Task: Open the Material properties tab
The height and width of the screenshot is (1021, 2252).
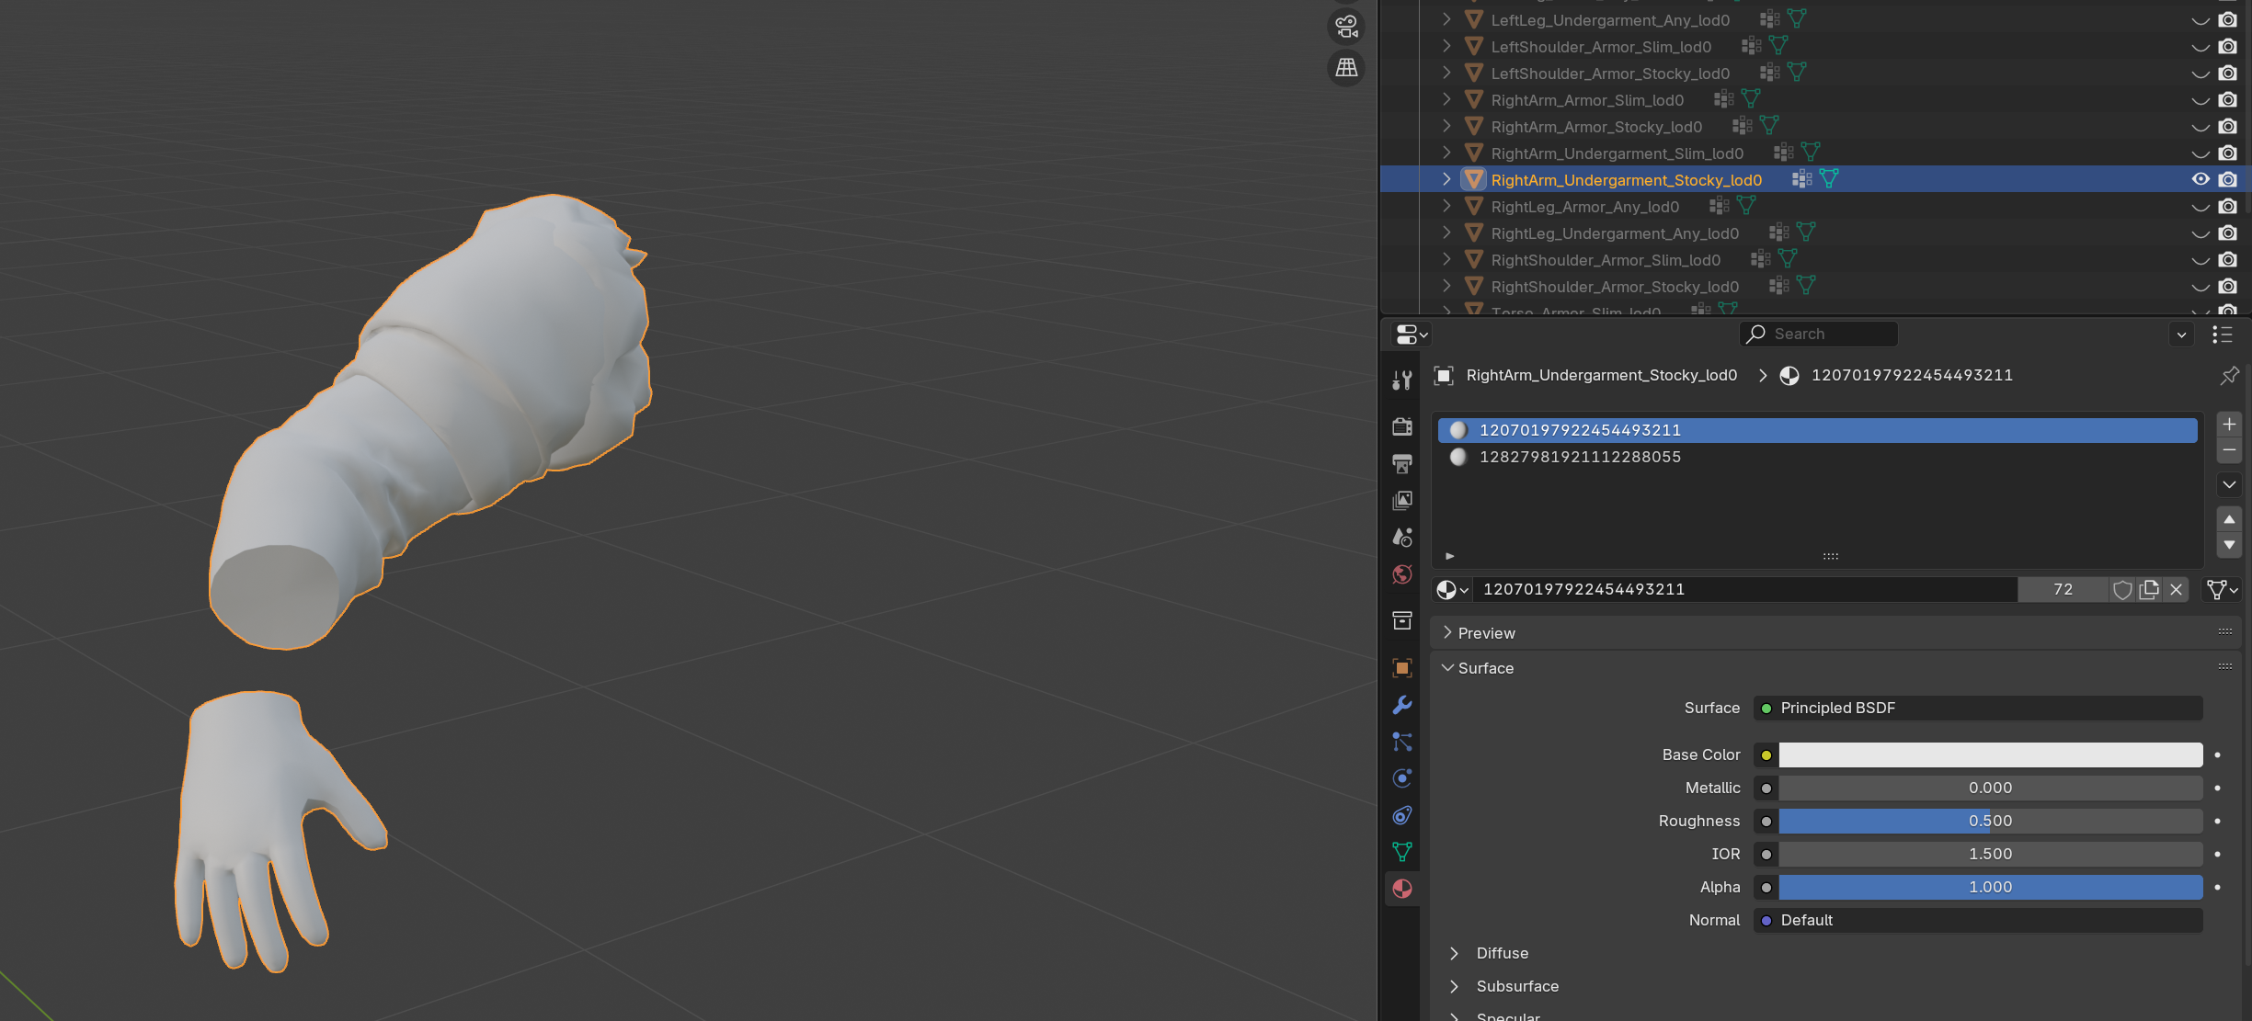Action: pos(1401,889)
